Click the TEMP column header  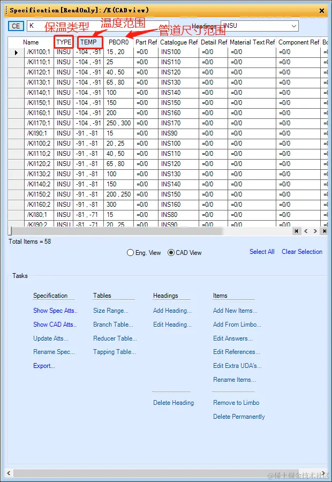pos(88,42)
